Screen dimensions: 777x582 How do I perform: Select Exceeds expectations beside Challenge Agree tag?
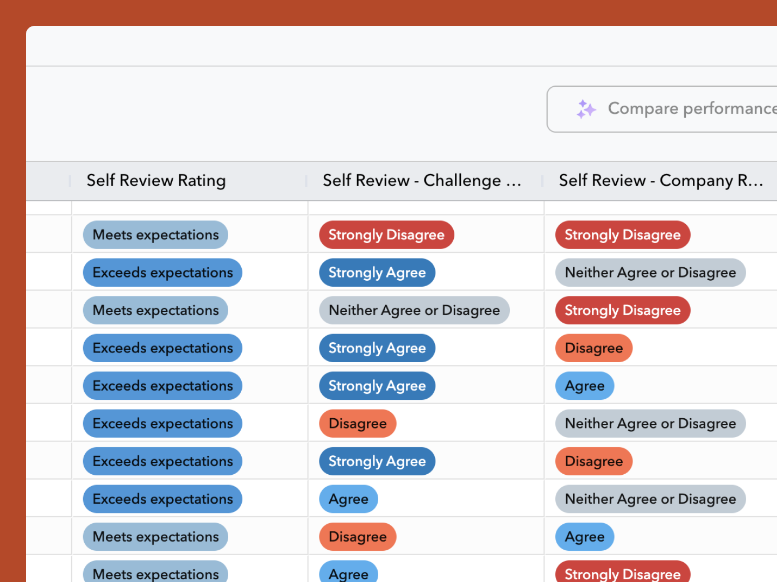click(162, 499)
